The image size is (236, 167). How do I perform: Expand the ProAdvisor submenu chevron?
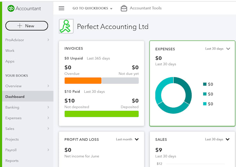click(x=48, y=40)
